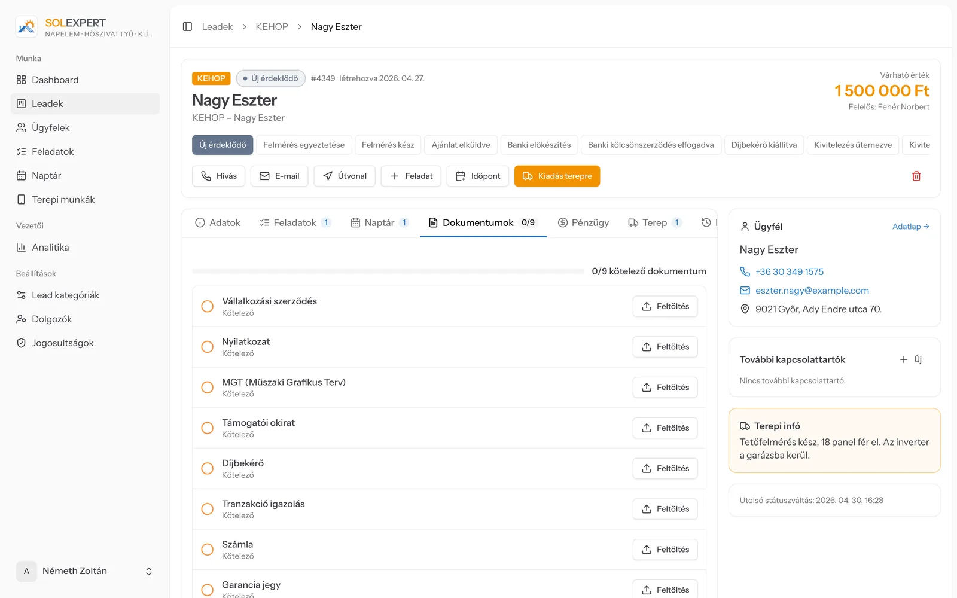Switch to the Pénzügy tab

coord(583,222)
